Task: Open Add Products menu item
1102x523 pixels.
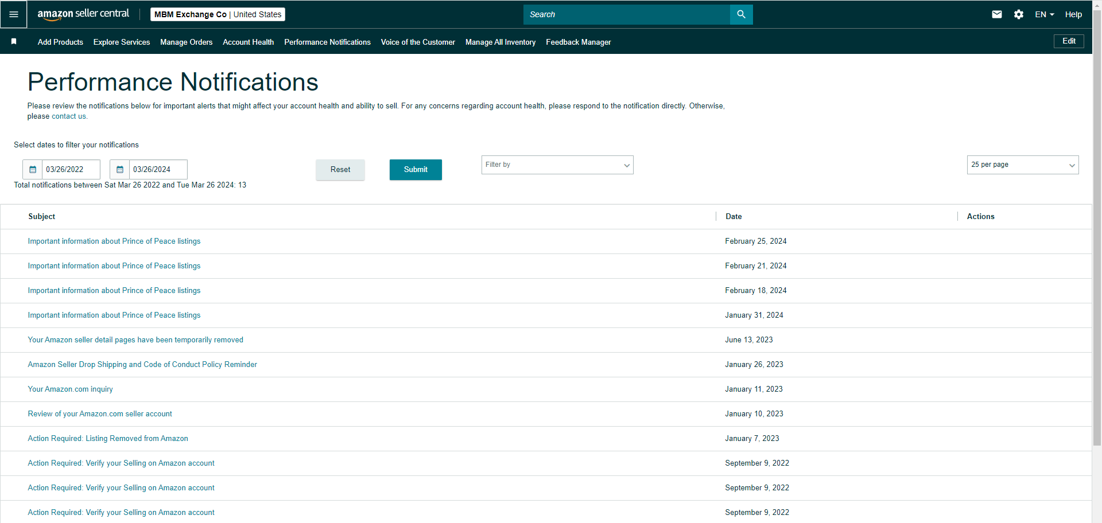Action: click(x=60, y=42)
